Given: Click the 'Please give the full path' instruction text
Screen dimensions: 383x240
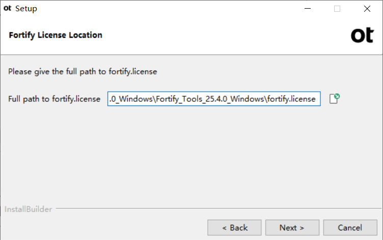Looking at the screenshot, I should tap(83, 72).
